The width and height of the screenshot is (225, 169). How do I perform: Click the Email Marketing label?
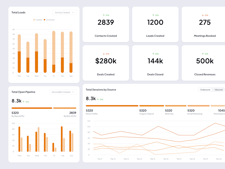pos(195,114)
